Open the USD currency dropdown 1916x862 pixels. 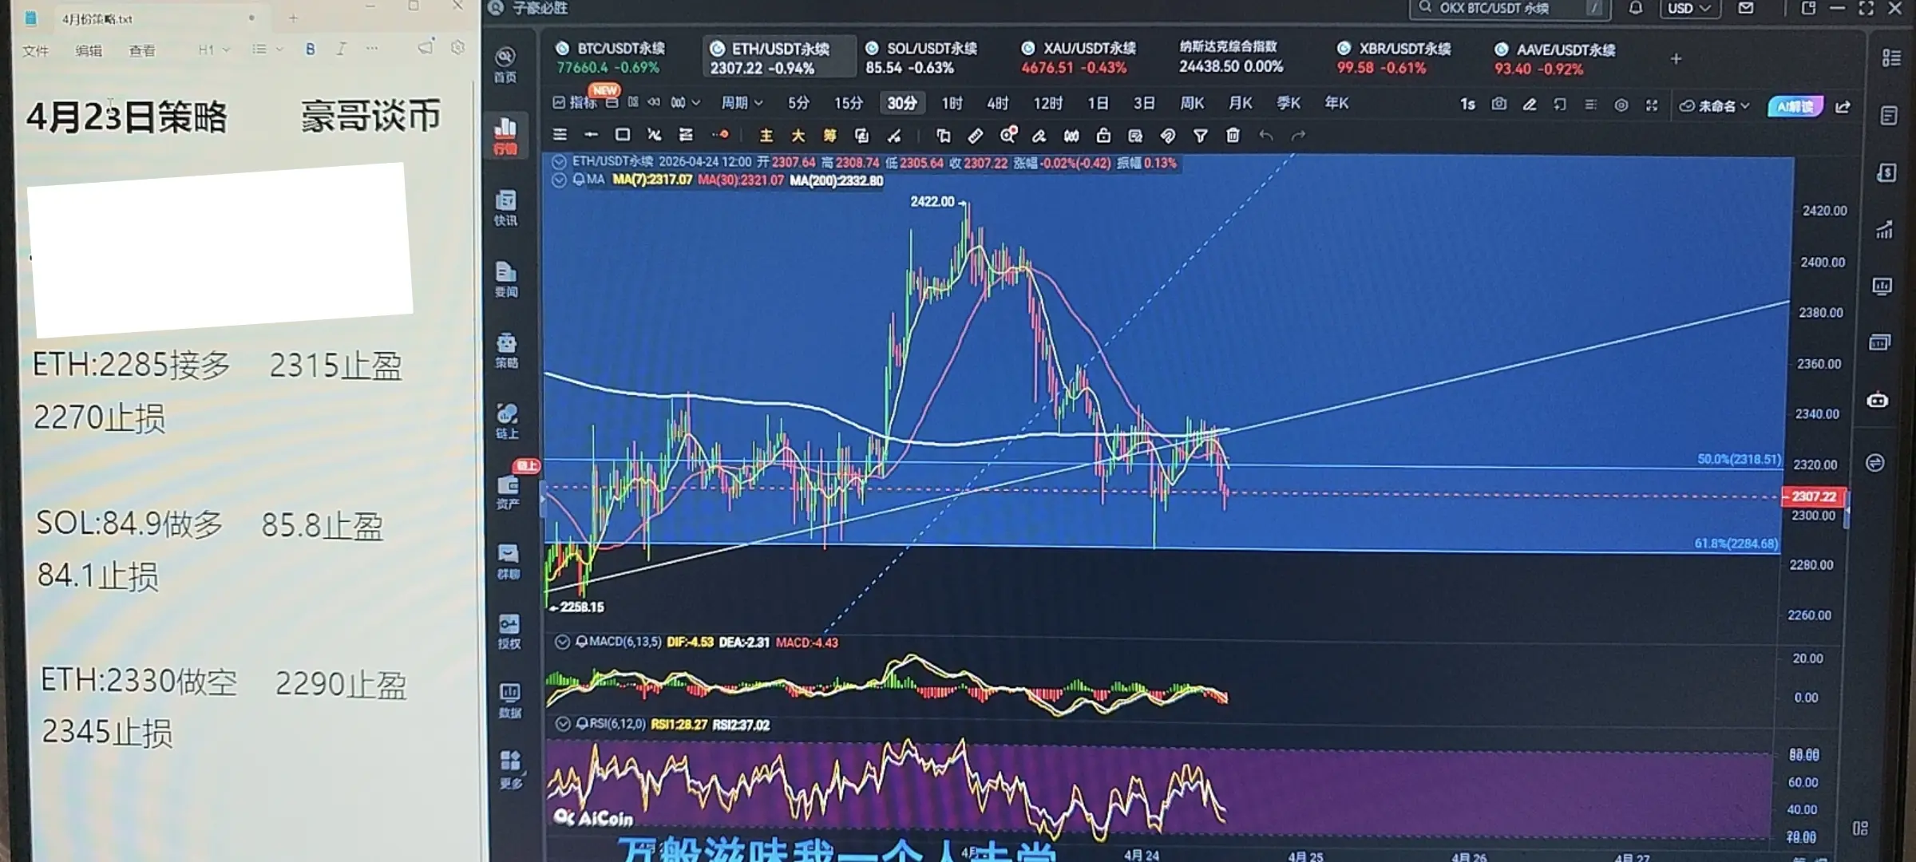1688,9
